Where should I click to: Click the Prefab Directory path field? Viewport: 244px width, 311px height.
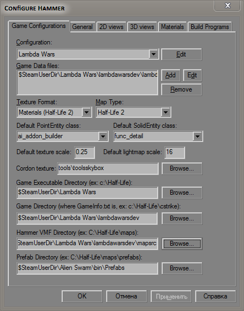pos(87,268)
